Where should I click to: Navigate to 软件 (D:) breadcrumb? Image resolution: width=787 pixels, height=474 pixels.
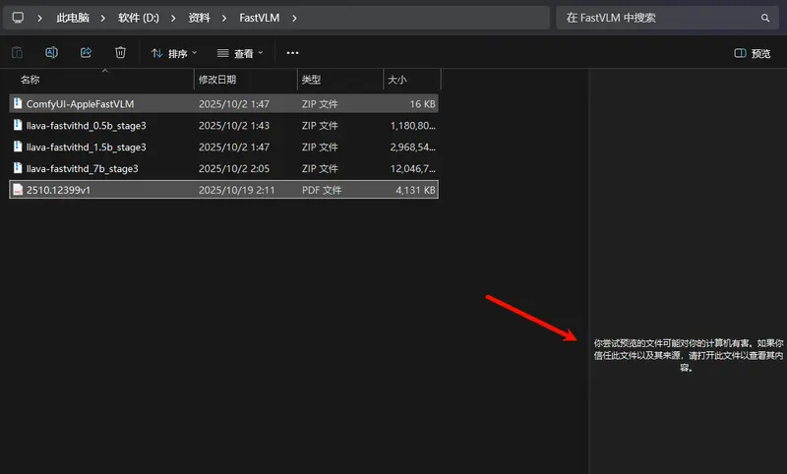click(x=138, y=18)
